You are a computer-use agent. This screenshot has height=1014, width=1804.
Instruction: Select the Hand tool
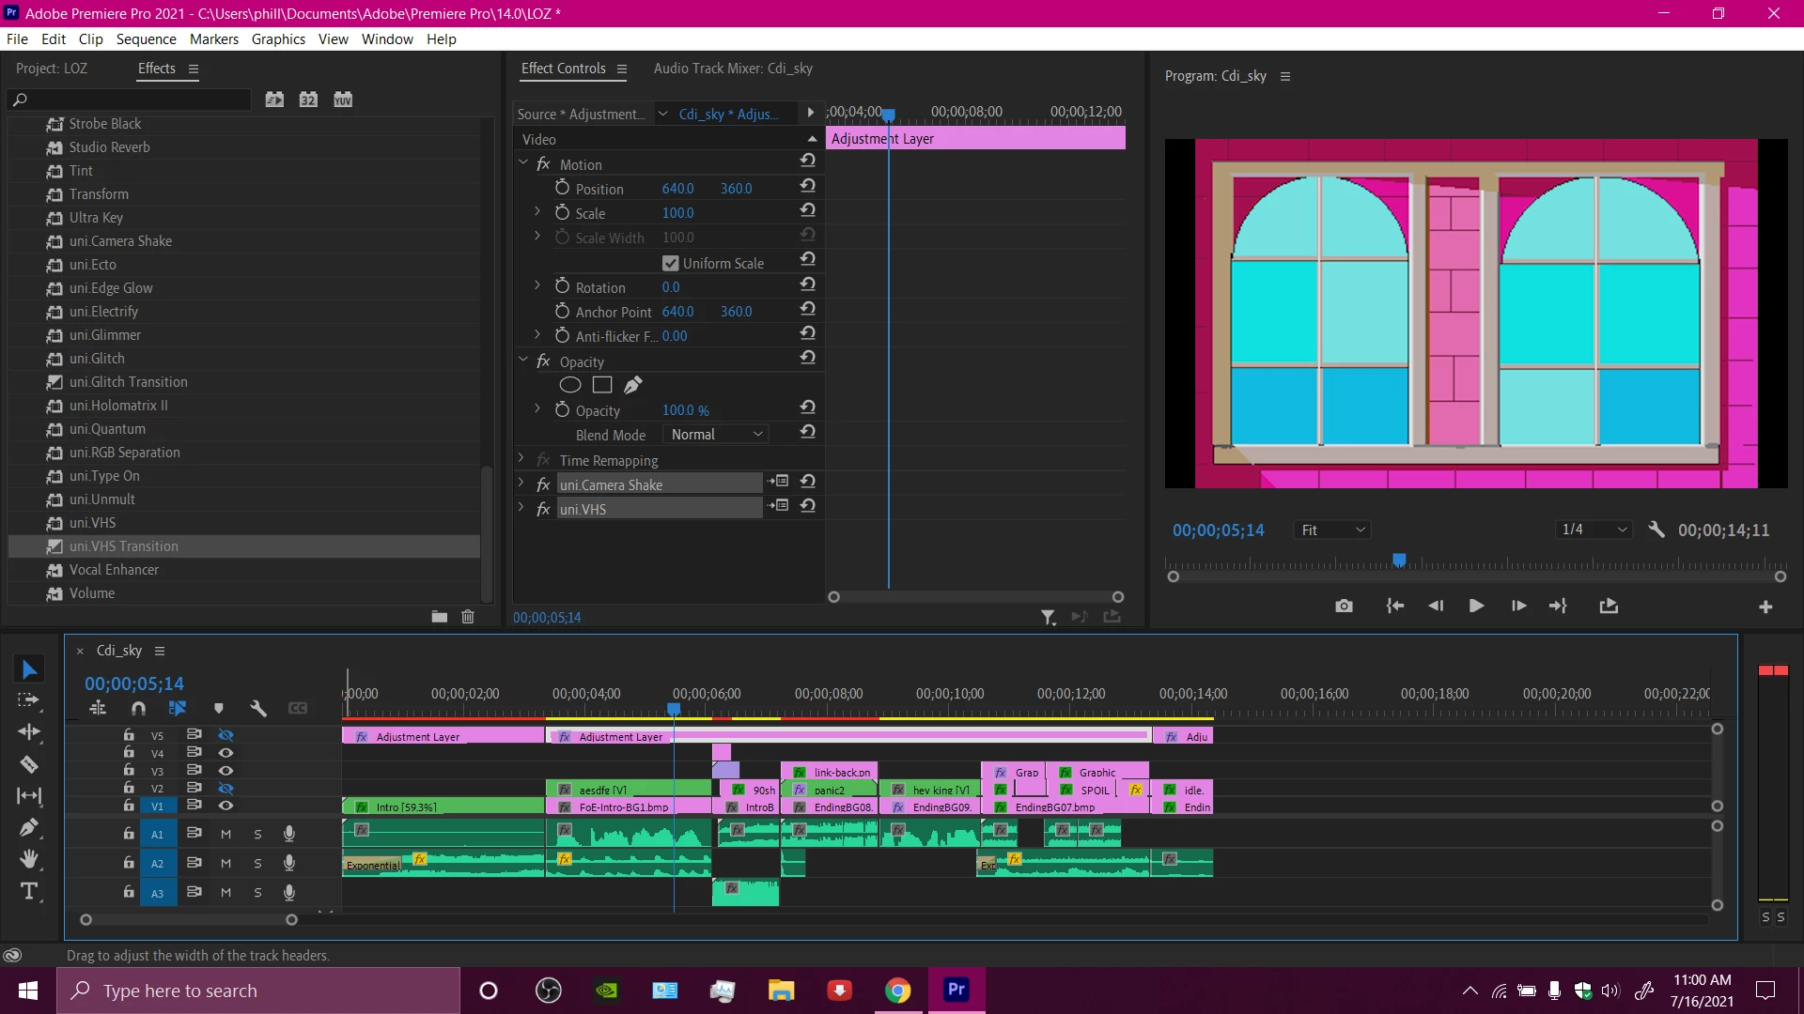(x=29, y=859)
